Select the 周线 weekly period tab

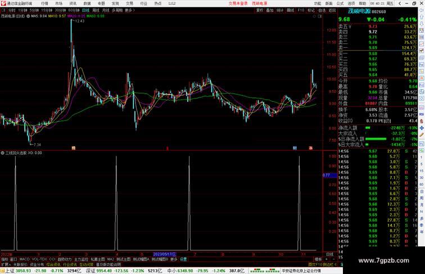tap(96, 10)
